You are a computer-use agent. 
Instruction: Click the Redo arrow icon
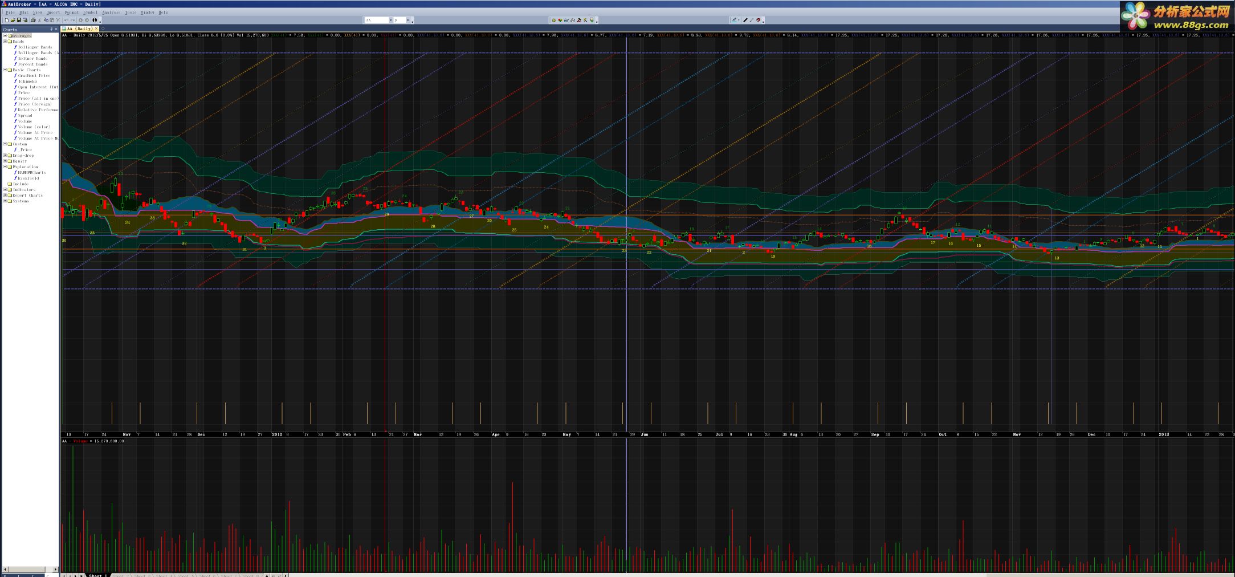[x=72, y=20]
